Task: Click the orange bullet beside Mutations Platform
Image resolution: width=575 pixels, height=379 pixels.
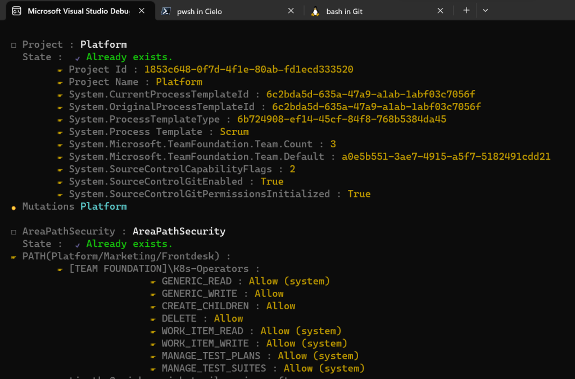Action: 13,207
